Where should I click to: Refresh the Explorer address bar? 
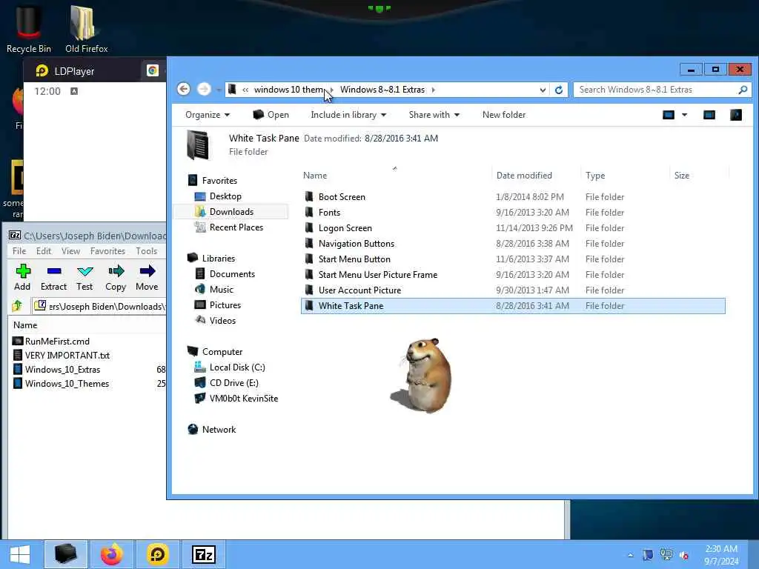coord(559,90)
